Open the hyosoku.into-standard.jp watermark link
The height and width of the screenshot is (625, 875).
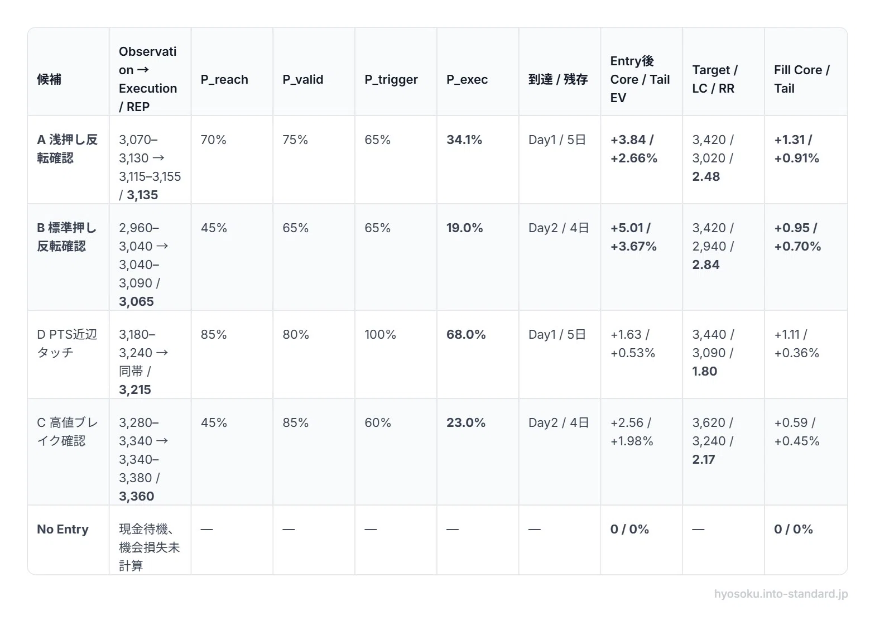tap(781, 594)
